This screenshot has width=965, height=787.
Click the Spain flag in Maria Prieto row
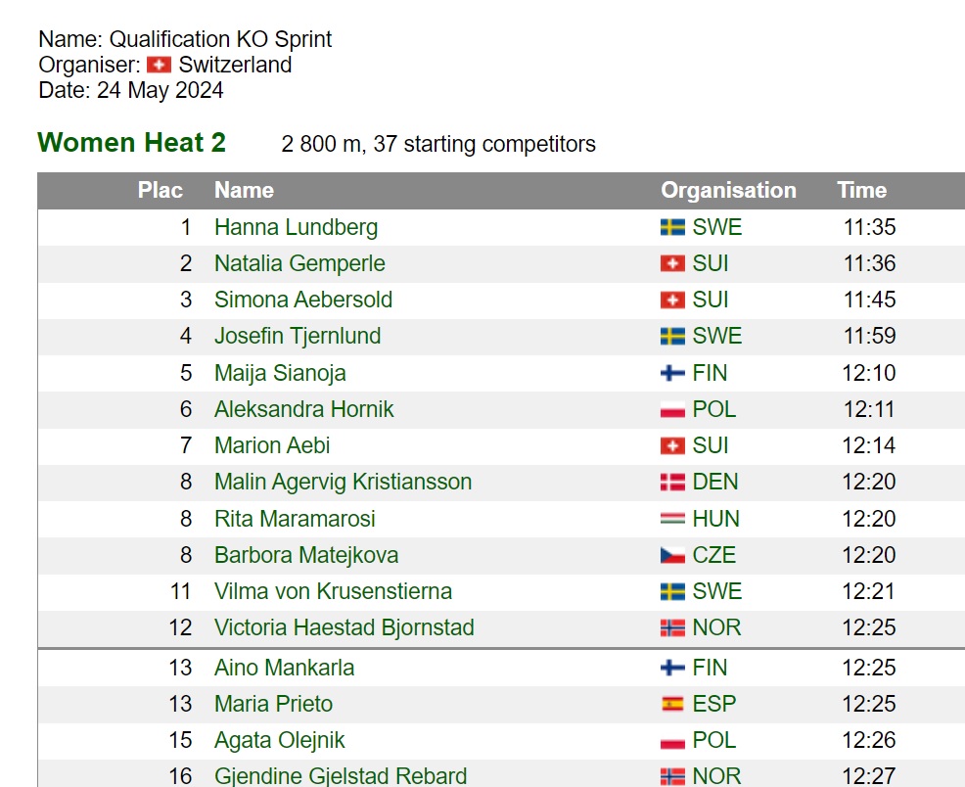(672, 704)
